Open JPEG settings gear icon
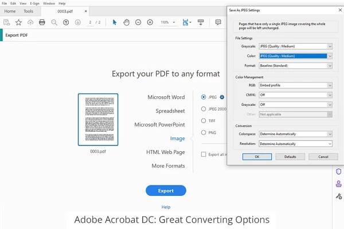The width and height of the screenshot is (344, 229). [x=222, y=97]
